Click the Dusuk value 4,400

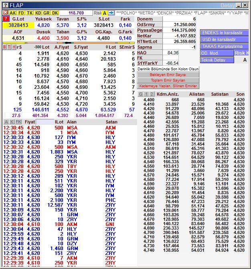tap(43, 38)
